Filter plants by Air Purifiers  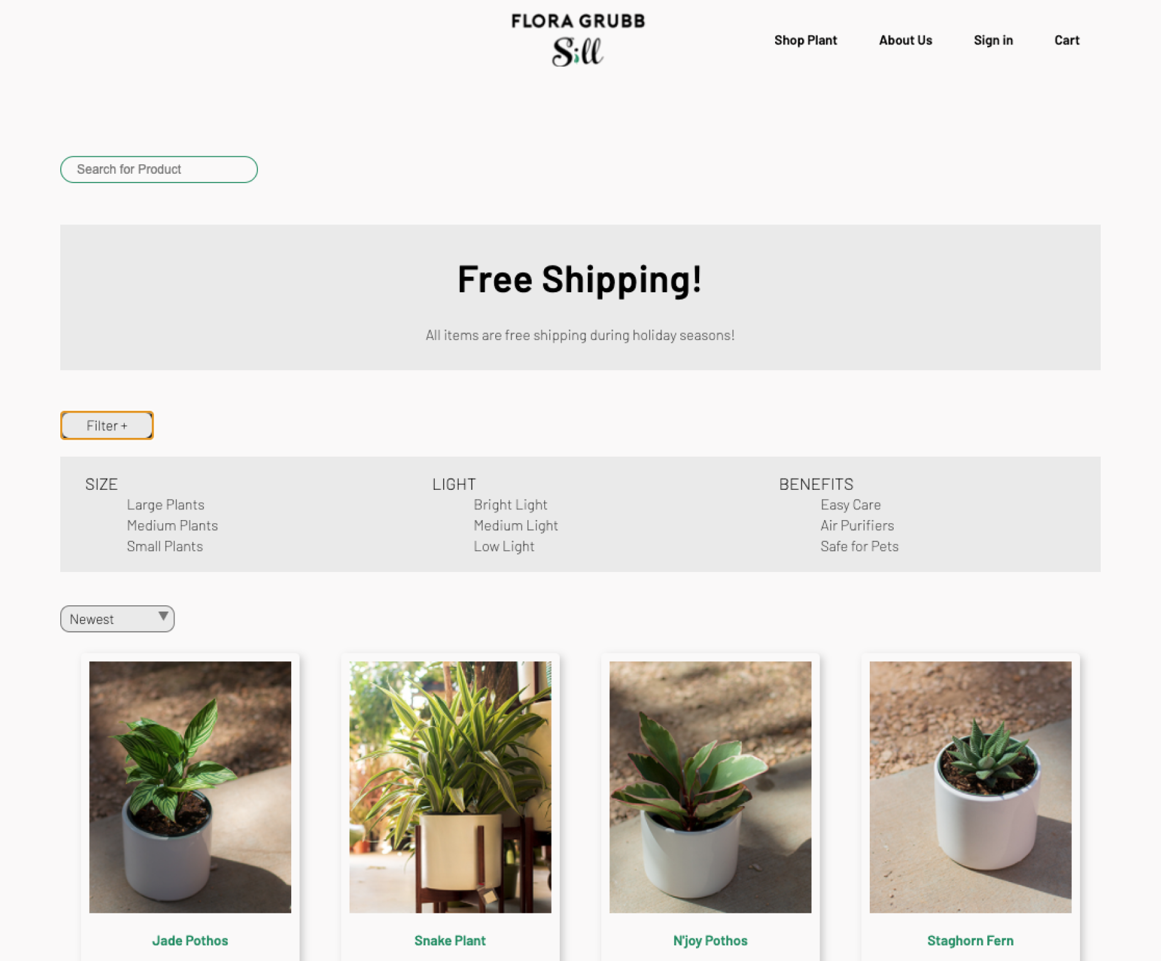click(x=857, y=525)
